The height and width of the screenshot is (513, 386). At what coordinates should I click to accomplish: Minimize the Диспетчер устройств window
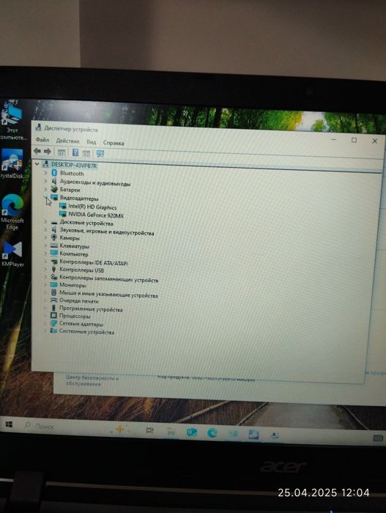coord(334,139)
